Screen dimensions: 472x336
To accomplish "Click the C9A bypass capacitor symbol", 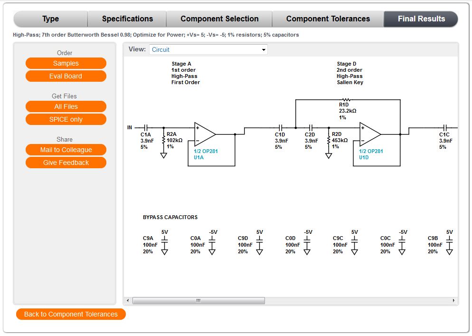I will tap(164, 242).
